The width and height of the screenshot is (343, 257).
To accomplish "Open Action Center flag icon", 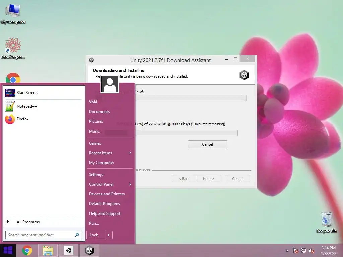I will [295, 251].
